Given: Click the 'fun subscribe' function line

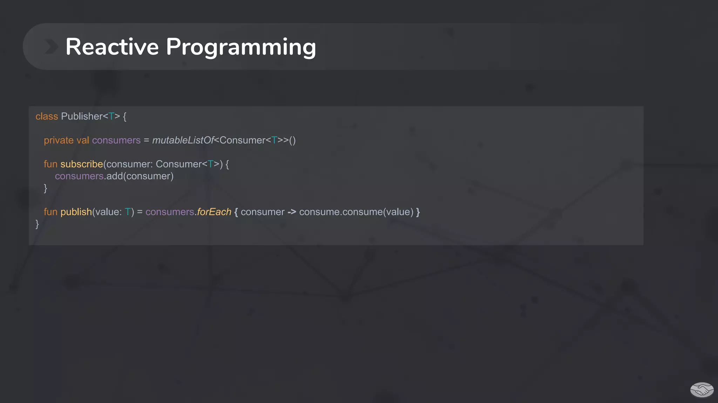Looking at the screenshot, I should click(136, 164).
